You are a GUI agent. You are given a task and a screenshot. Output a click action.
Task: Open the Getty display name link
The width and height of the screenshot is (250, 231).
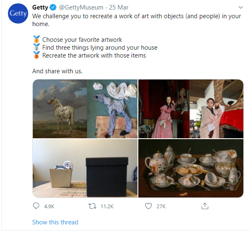pyautogui.click(x=40, y=7)
